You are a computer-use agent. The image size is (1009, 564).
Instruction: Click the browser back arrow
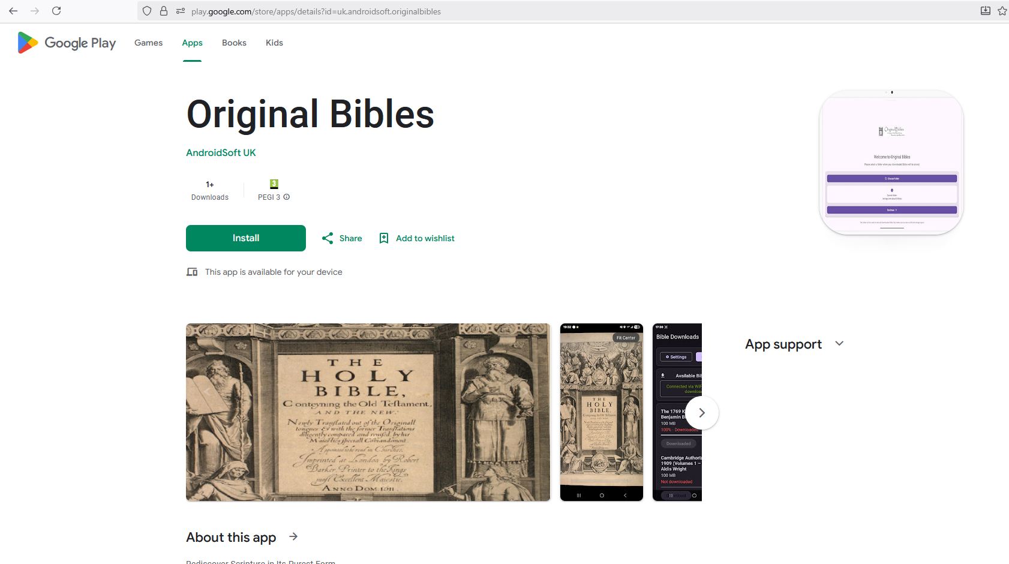click(13, 11)
